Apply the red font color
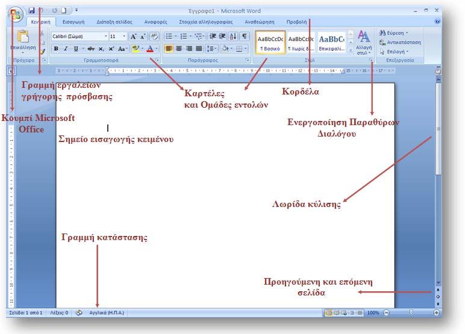465x334 pixels. coord(150,49)
